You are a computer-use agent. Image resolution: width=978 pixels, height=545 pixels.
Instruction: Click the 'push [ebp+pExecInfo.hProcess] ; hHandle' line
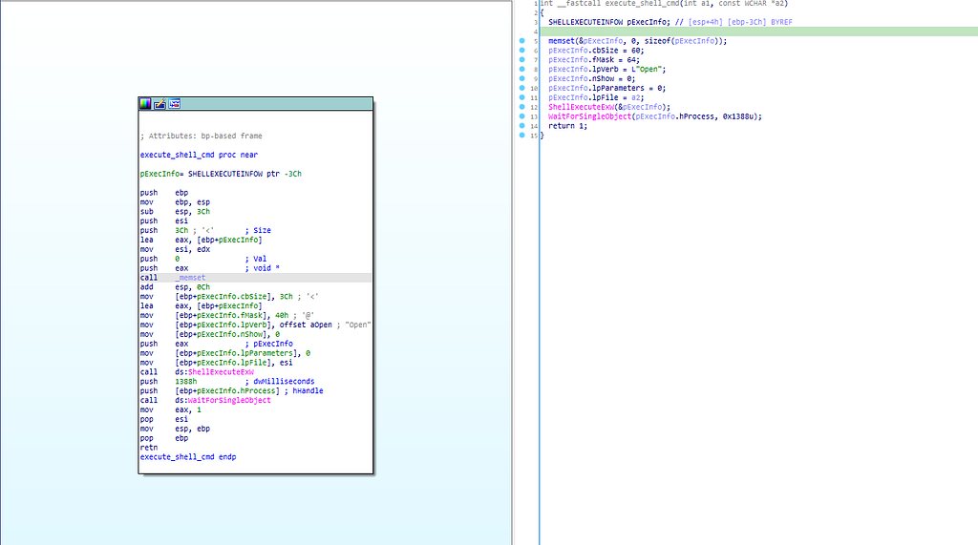point(231,391)
